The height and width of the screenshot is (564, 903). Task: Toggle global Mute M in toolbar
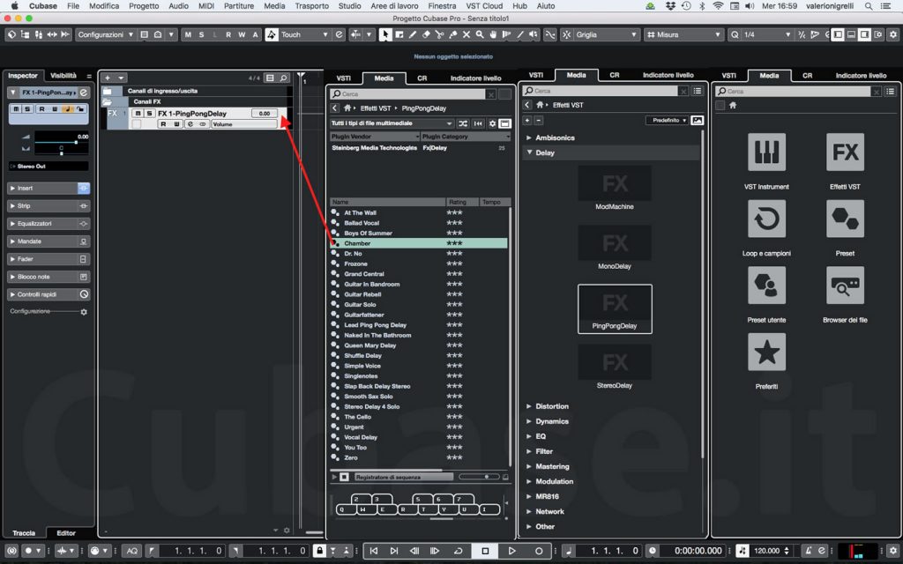pyautogui.click(x=188, y=34)
